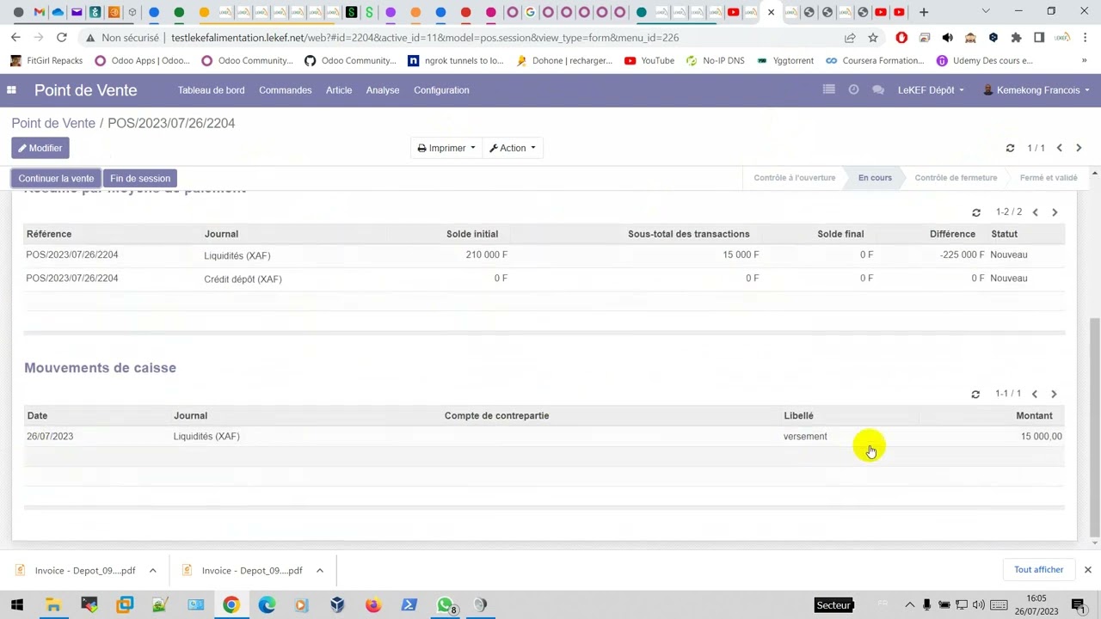
Task: Open Configuration menu
Action: click(x=441, y=90)
